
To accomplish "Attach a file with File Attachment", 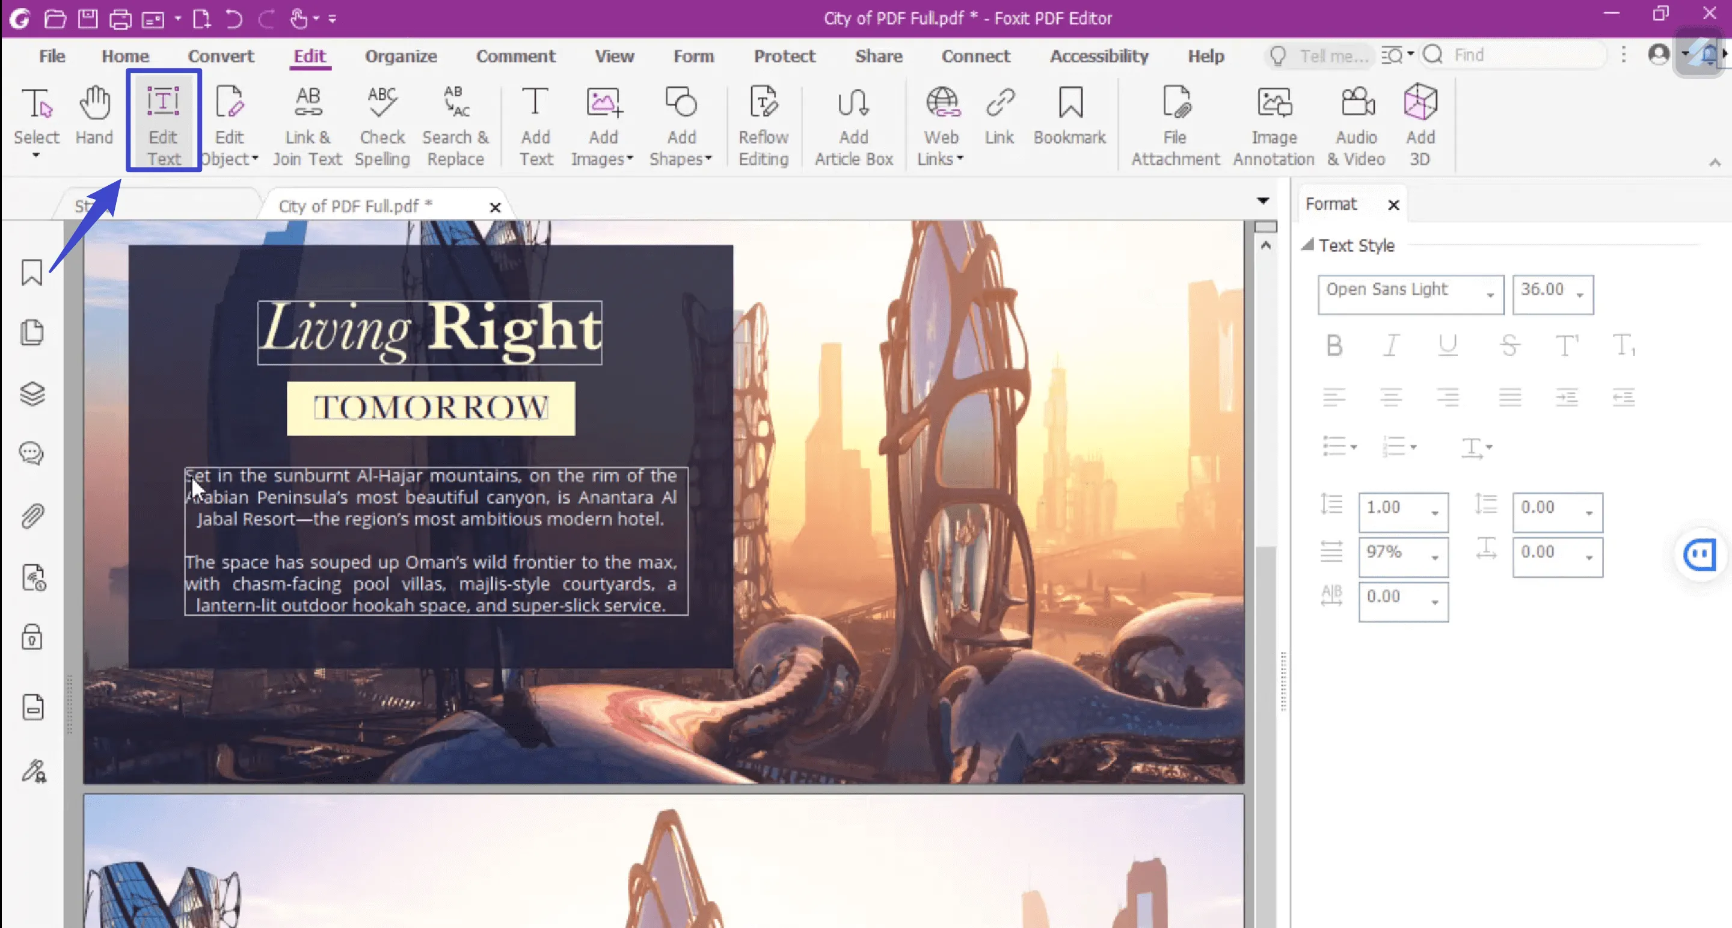I will tap(1174, 124).
